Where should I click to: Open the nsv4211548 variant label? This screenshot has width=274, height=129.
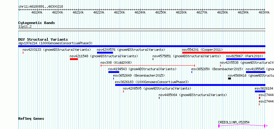click(x=104, y=56)
